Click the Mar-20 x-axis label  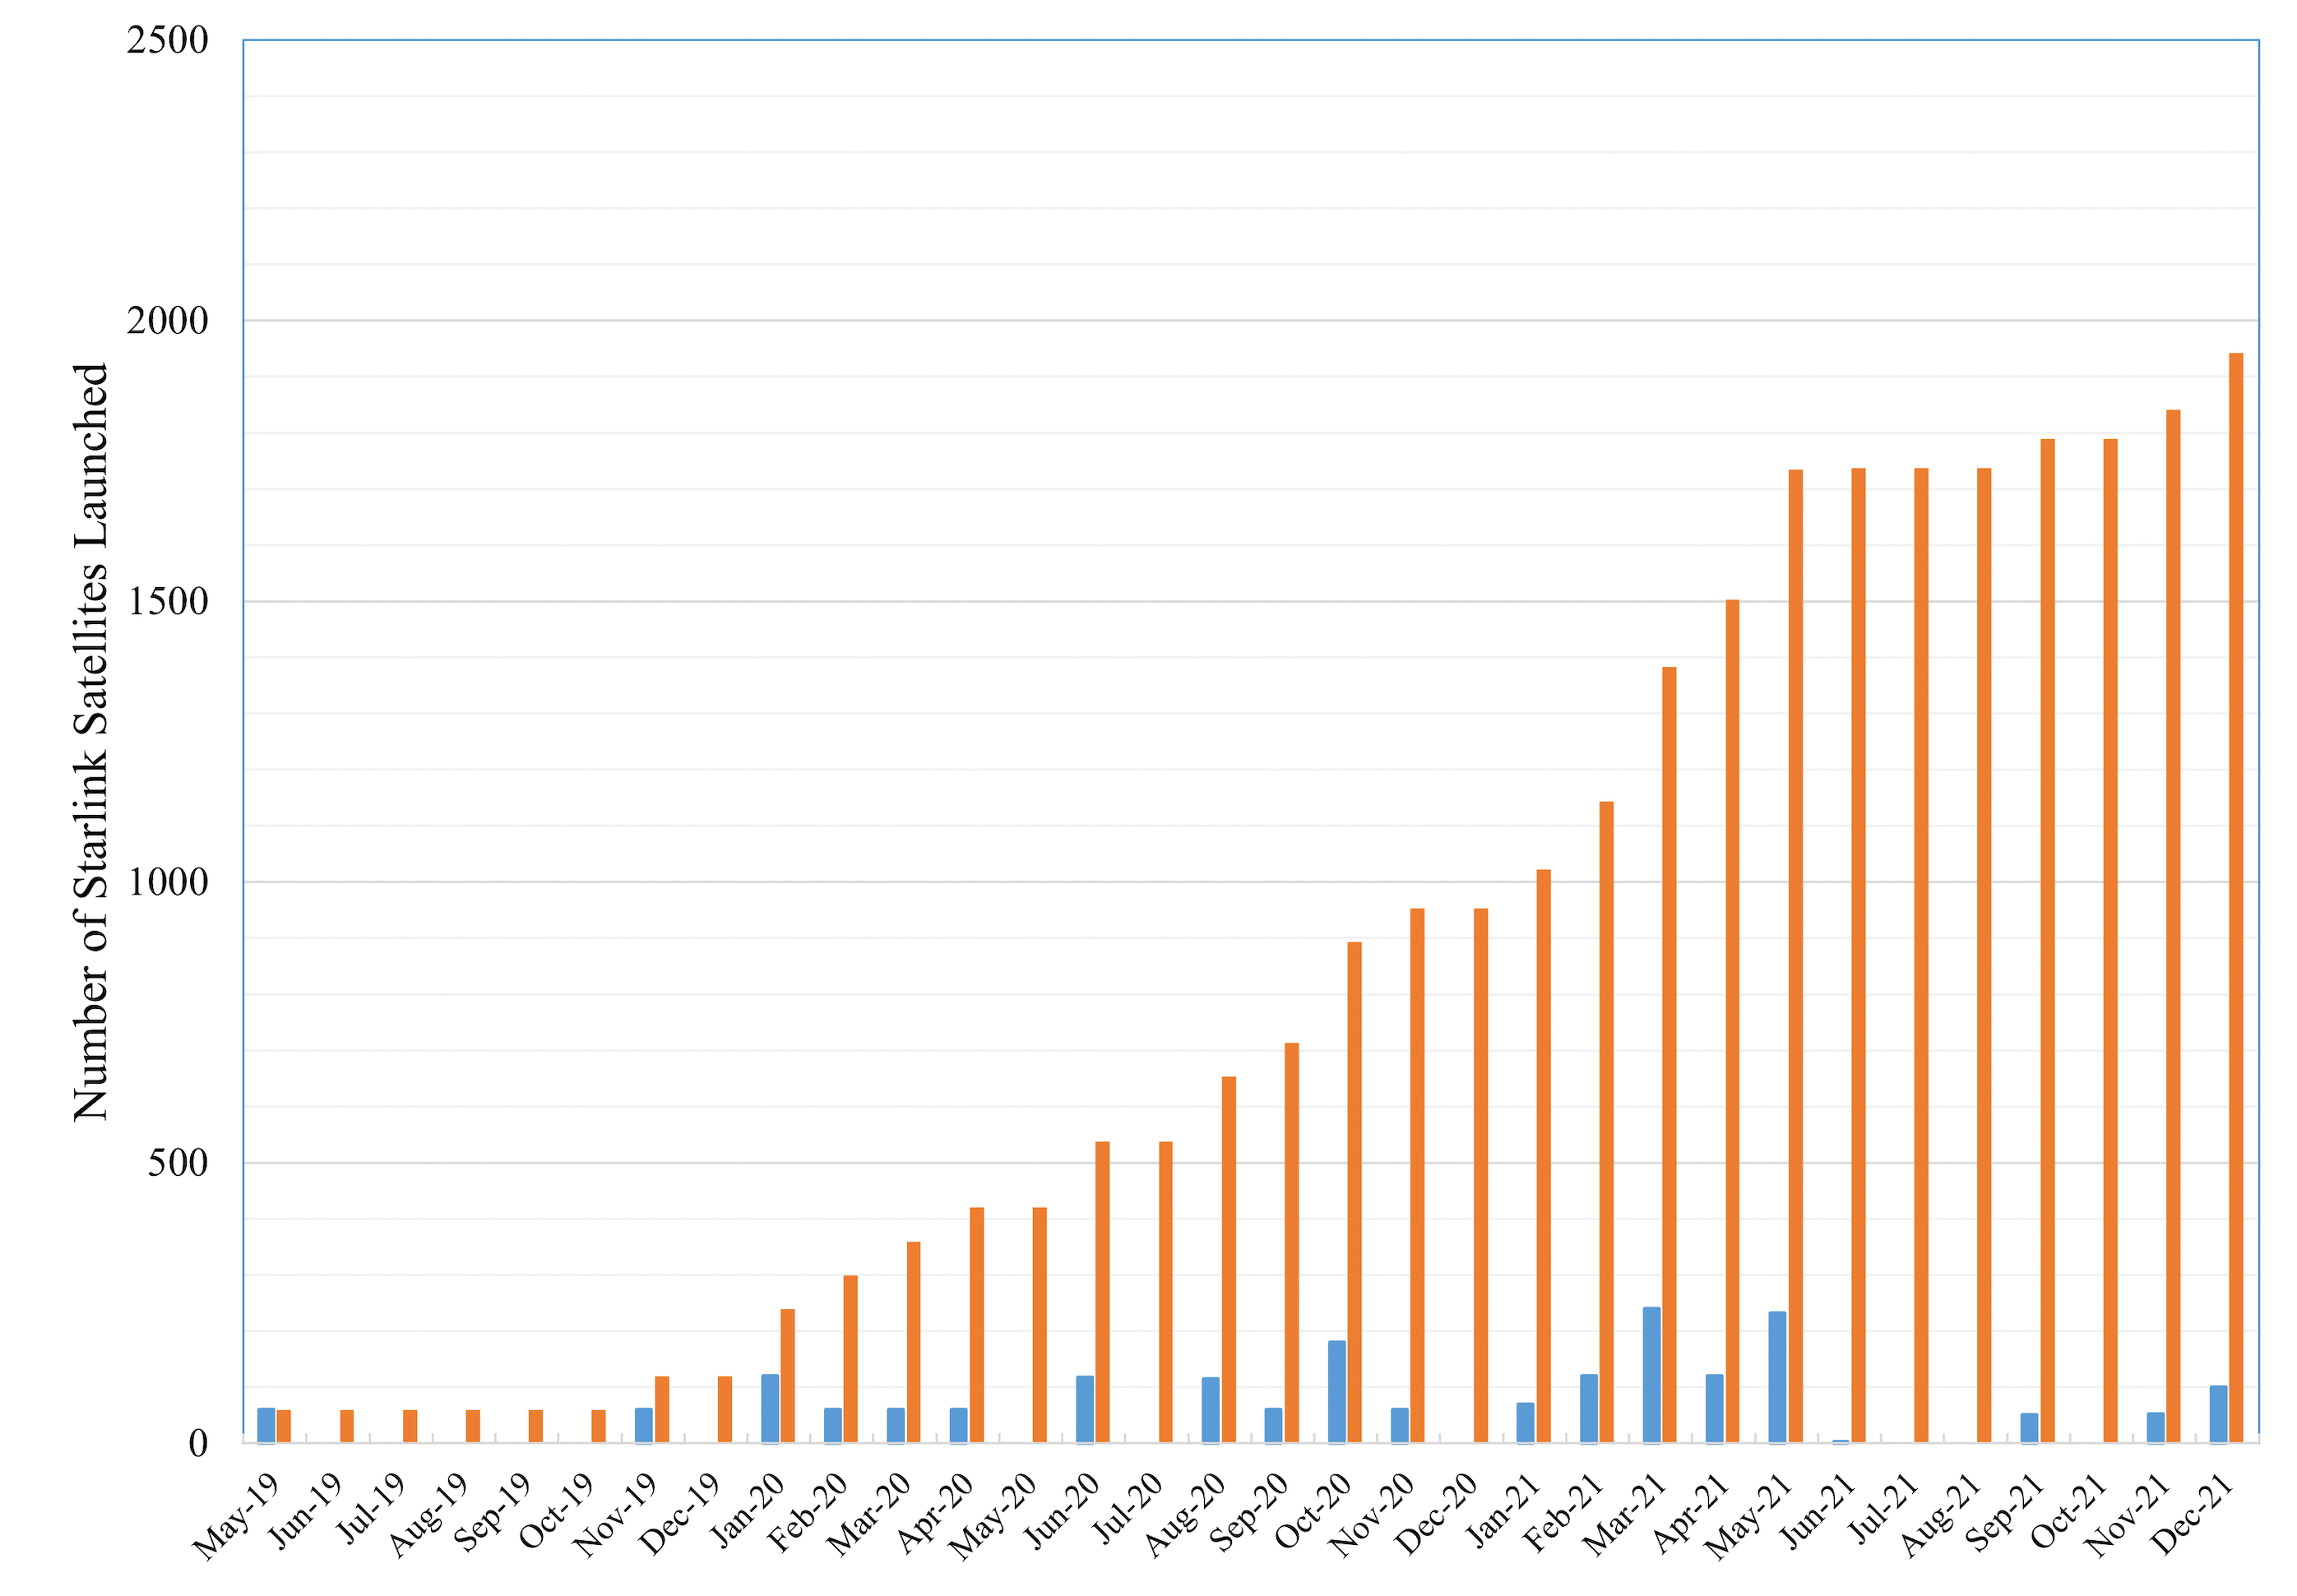pyautogui.click(x=869, y=1515)
